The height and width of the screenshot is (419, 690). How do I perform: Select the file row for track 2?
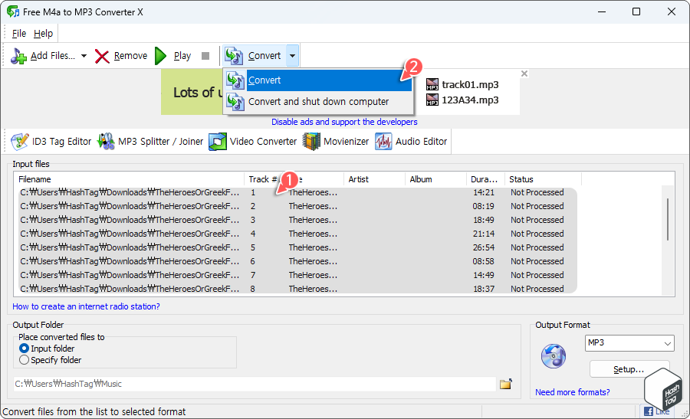[x=296, y=206]
